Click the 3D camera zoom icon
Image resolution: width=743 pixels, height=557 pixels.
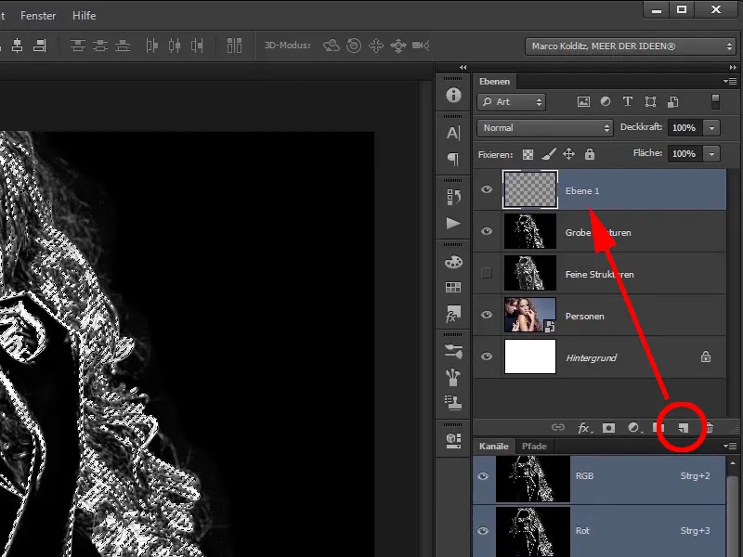421,45
